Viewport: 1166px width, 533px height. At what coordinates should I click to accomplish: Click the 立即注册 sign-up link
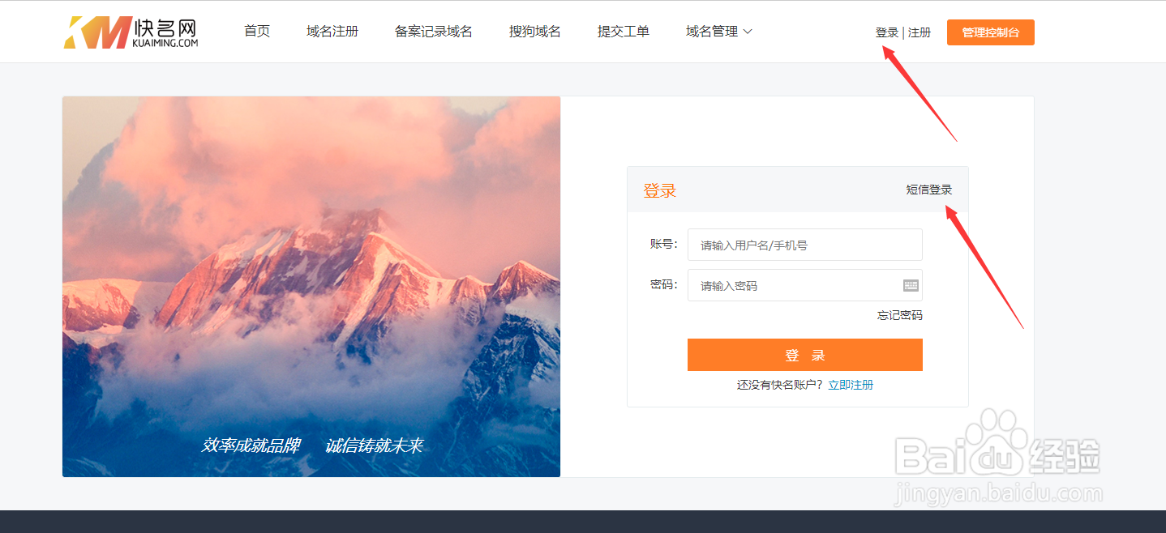tap(851, 385)
